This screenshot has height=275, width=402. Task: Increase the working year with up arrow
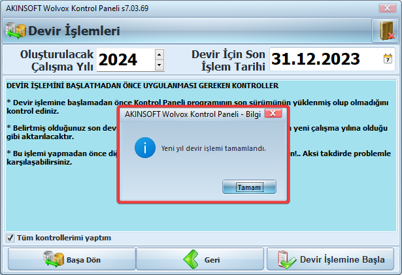point(159,54)
